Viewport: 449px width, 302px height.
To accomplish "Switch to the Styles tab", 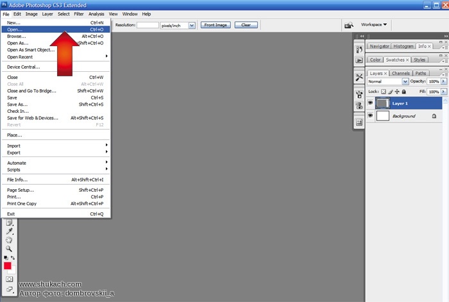I will [419, 60].
